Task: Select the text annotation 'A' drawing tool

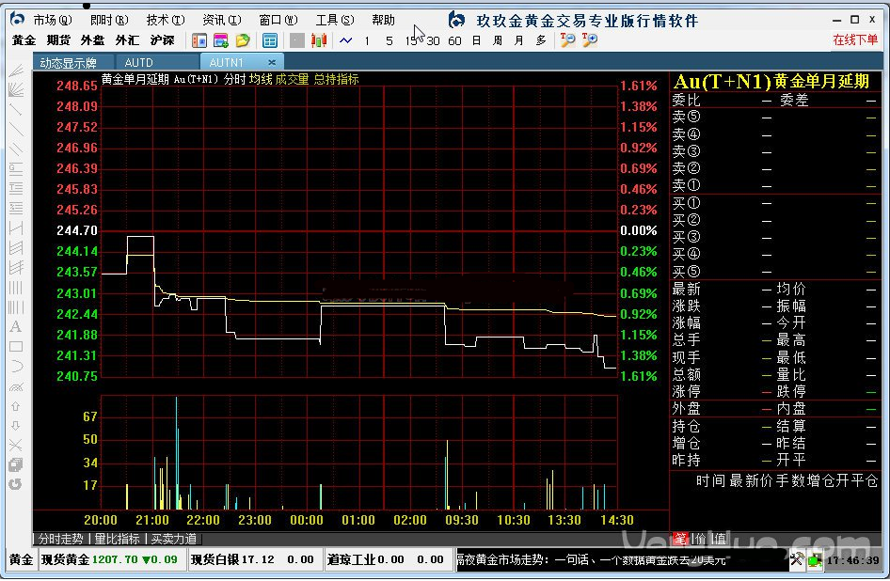Action: [15, 327]
